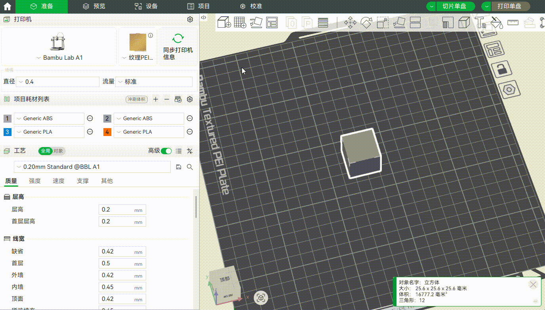Toggle the plate lock icon
Viewport: 545px width, 310px height.
[501, 70]
